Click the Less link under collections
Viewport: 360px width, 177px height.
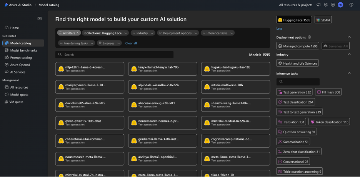click(x=279, y=28)
